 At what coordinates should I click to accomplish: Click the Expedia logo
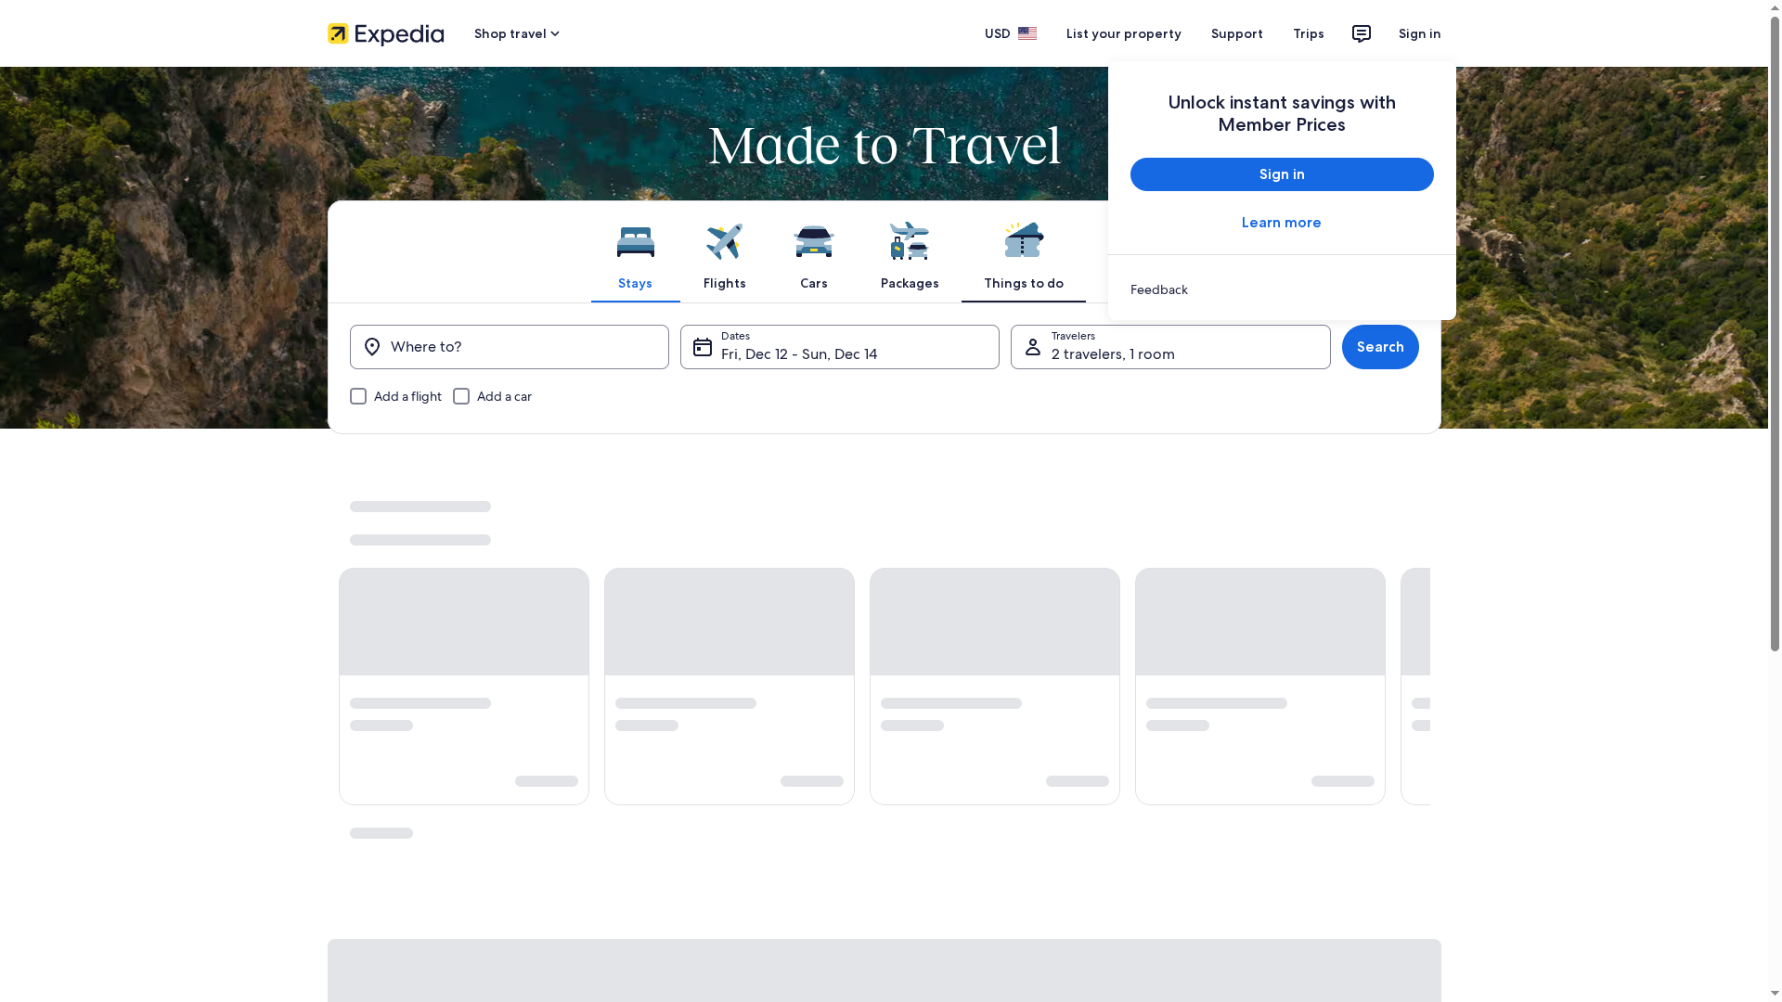[x=384, y=33]
